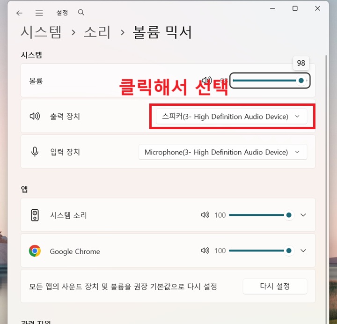Screen dimensions: 337x324
Task: Click the 입력 장치 label
Action: click(x=65, y=152)
